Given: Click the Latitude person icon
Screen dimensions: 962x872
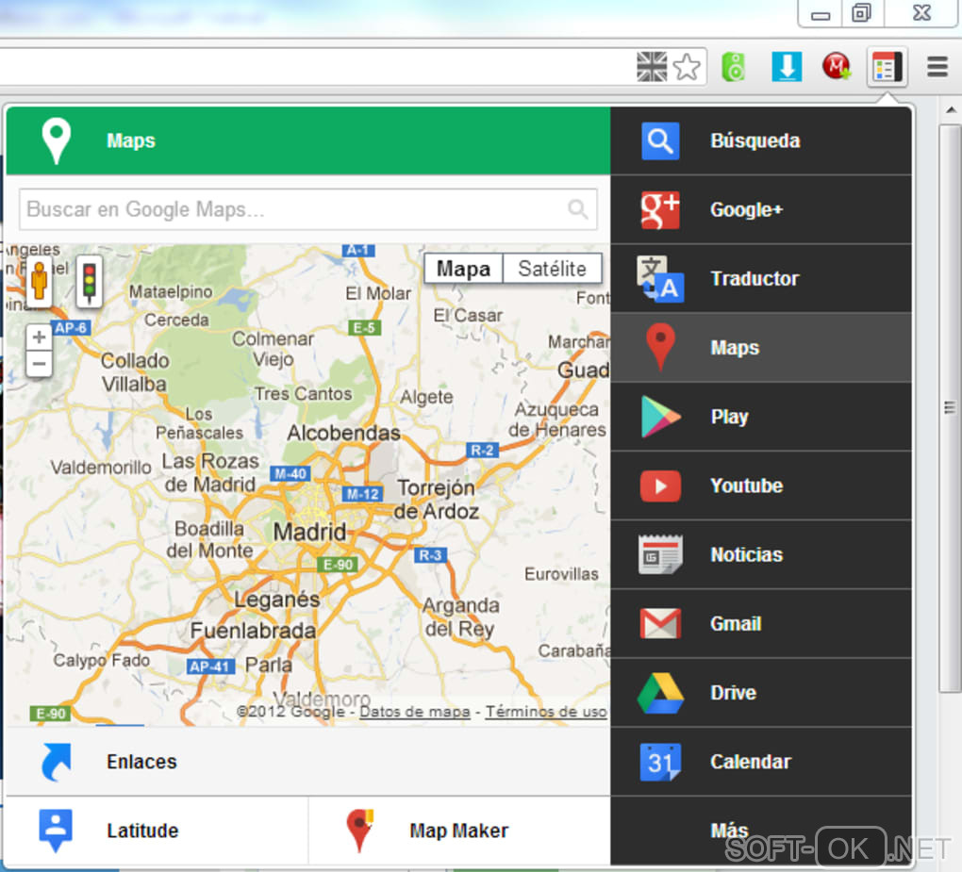Looking at the screenshot, I should pos(56,831).
